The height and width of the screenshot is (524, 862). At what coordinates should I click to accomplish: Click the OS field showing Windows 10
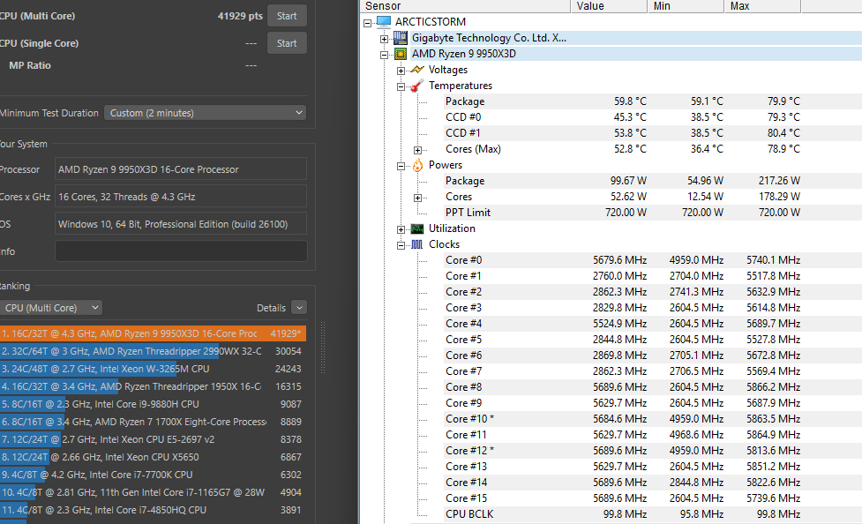[x=181, y=224]
